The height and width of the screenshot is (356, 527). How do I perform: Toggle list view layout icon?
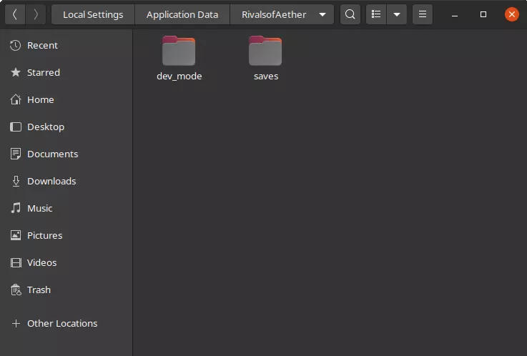click(x=376, y=14)
